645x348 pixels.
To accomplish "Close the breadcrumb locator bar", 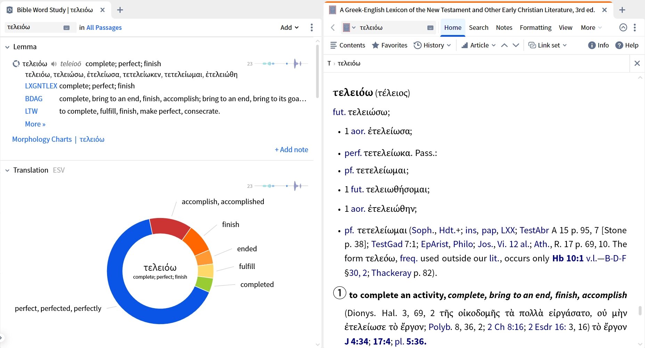I will tap(637, 63).
